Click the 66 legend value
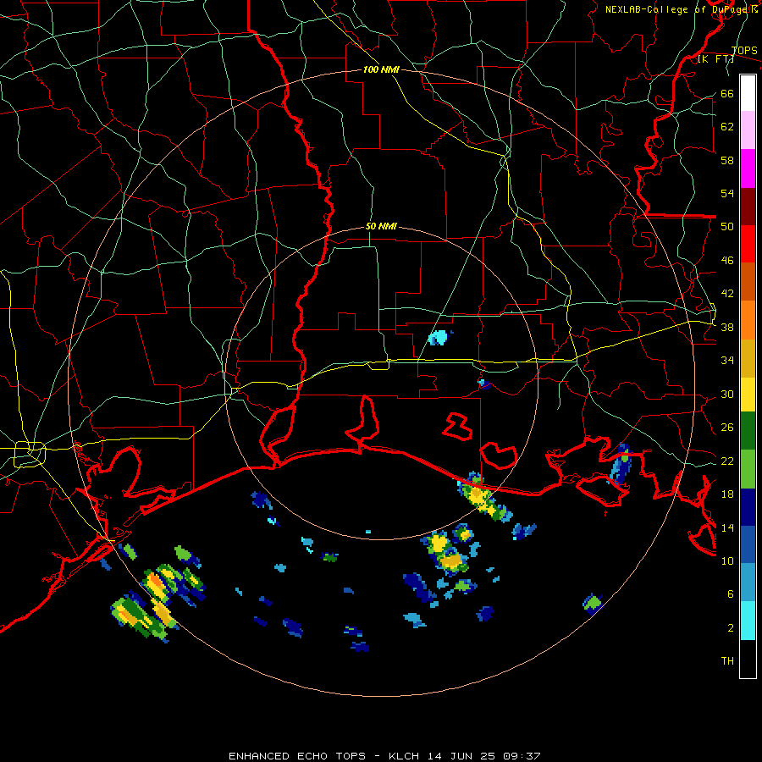The width and height of the screenshot is (762, 762). pyautogui.click(x=727, y=93)
